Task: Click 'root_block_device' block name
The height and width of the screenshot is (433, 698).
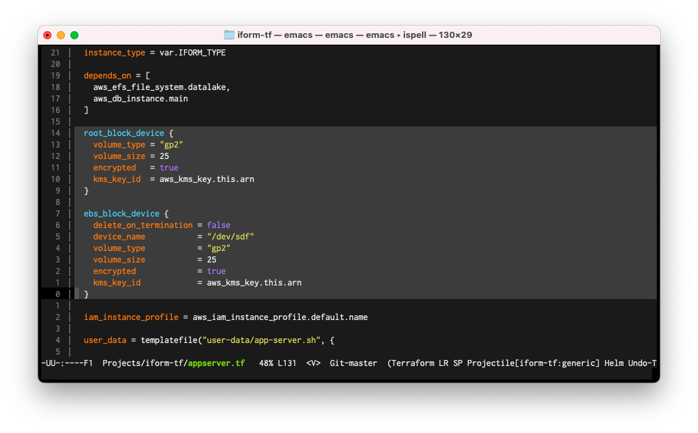Action: [x=124, y=133]
